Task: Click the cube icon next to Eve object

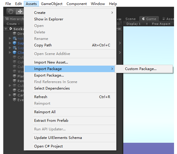Action: click(15, 100)
